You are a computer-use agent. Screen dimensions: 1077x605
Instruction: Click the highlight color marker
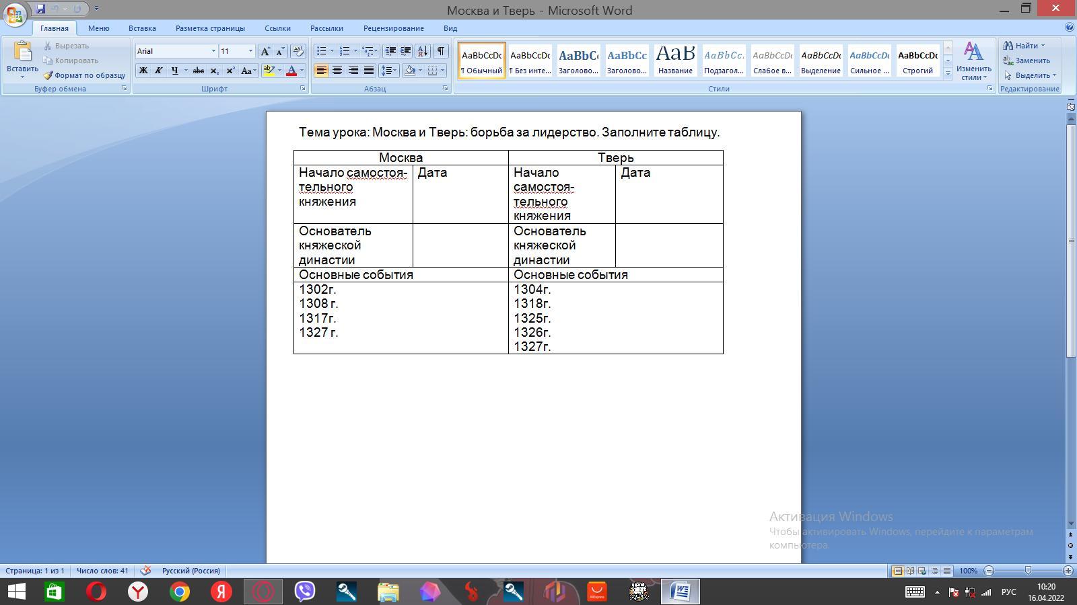click(x=269, y=71)
